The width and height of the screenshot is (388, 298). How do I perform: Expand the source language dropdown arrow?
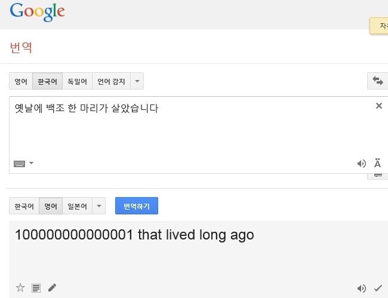(137, 81)
